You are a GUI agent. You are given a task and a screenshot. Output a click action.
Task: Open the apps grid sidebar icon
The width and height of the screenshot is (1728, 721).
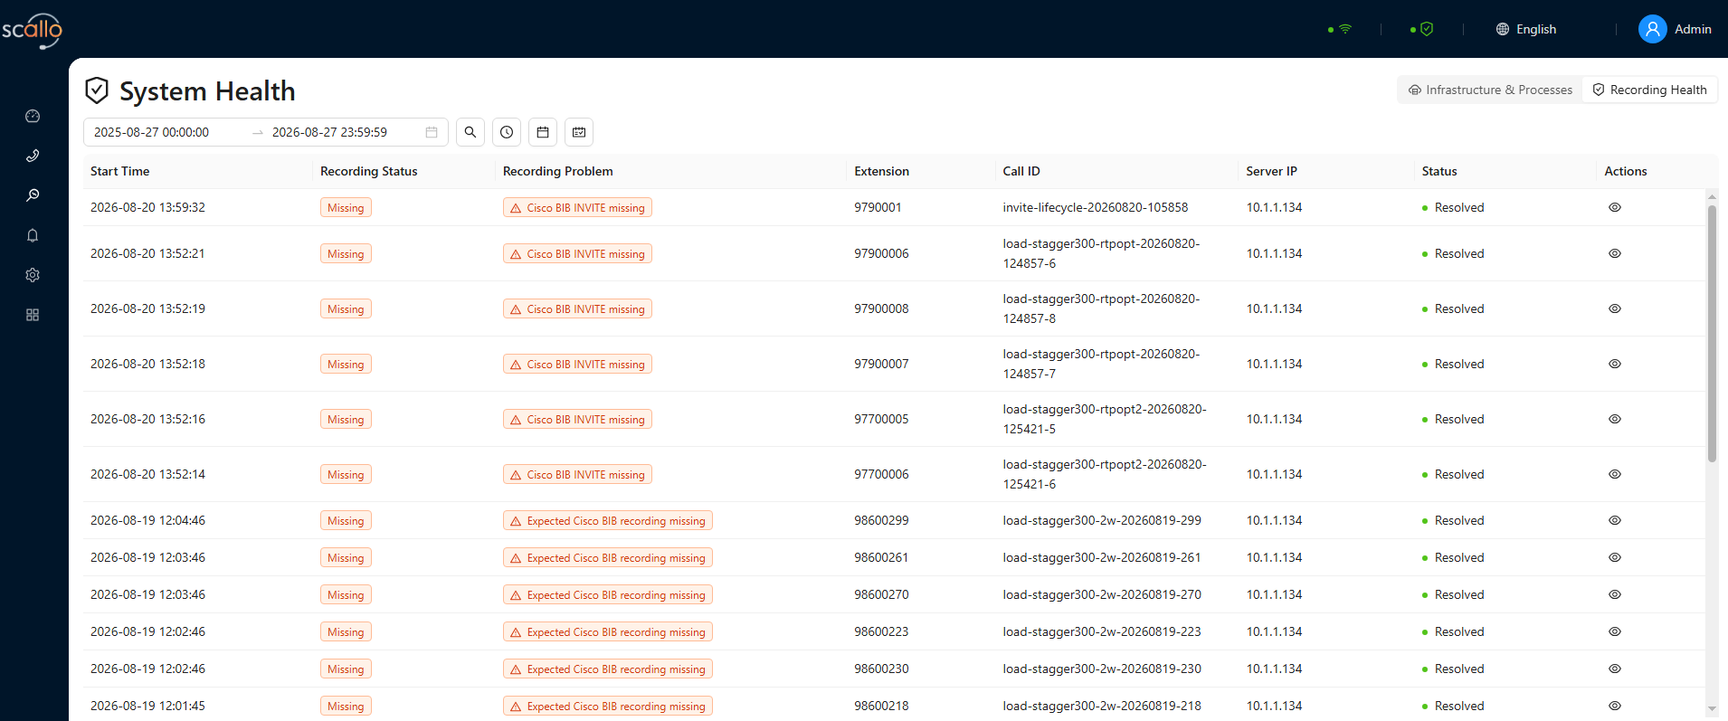click(x=33, y=315)
